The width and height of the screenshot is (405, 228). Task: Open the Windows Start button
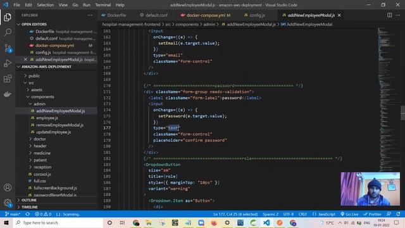tap(6, 222)
